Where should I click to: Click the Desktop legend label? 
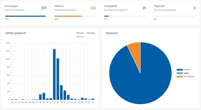(188, 70)
